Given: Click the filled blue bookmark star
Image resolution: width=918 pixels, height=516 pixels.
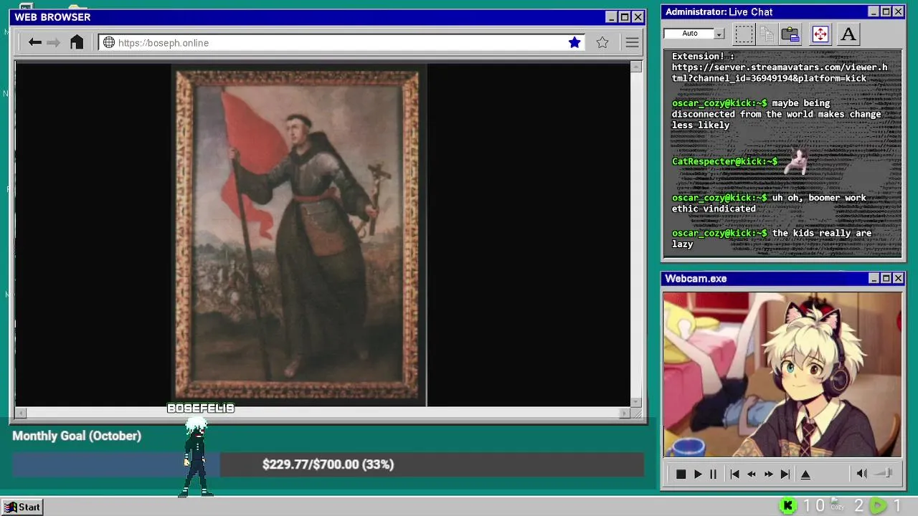Looking at the screenshot, I should coord(574,43).
